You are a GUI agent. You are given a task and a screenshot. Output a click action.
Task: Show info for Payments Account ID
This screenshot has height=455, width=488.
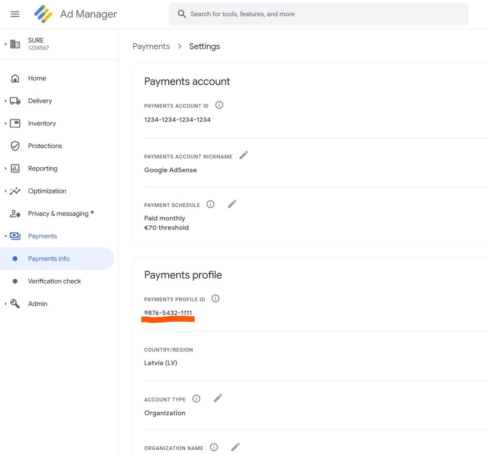coord(219,105)
